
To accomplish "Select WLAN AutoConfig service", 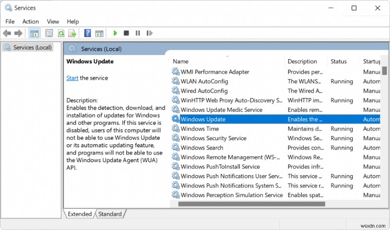I will tap(204, 81).
